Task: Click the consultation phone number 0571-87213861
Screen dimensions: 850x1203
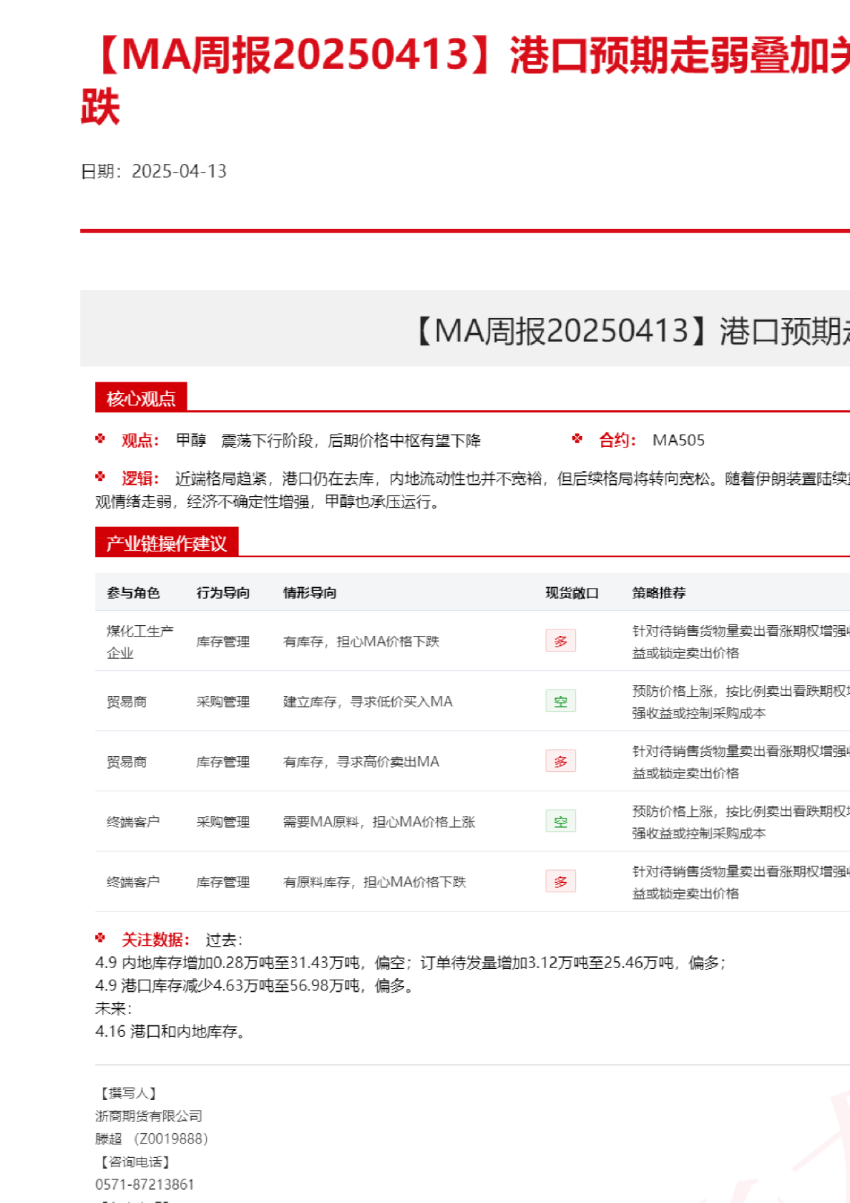Action: click(x=145, y=1184)
